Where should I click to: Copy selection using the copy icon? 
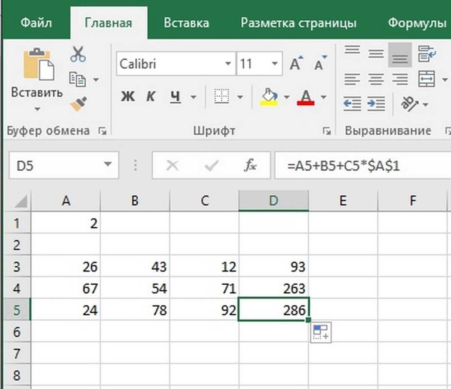pyautogui.click(x=77, y=79)
